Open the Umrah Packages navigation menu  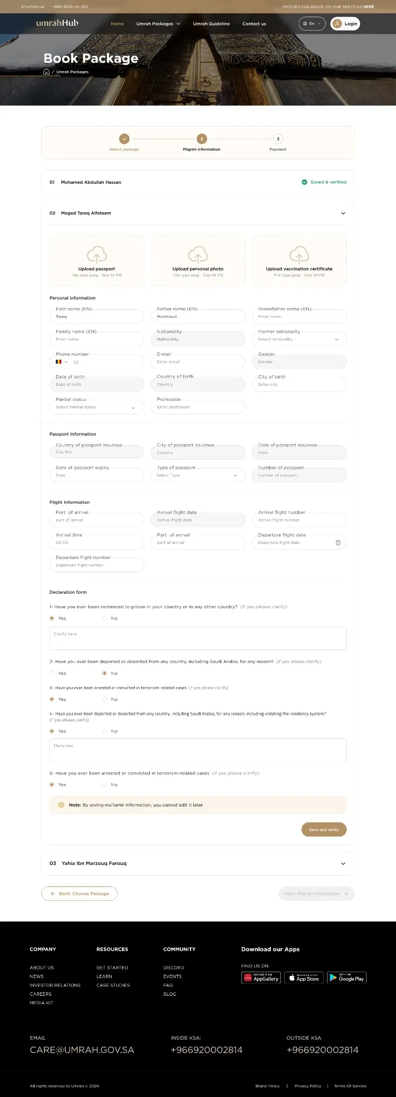158,24
